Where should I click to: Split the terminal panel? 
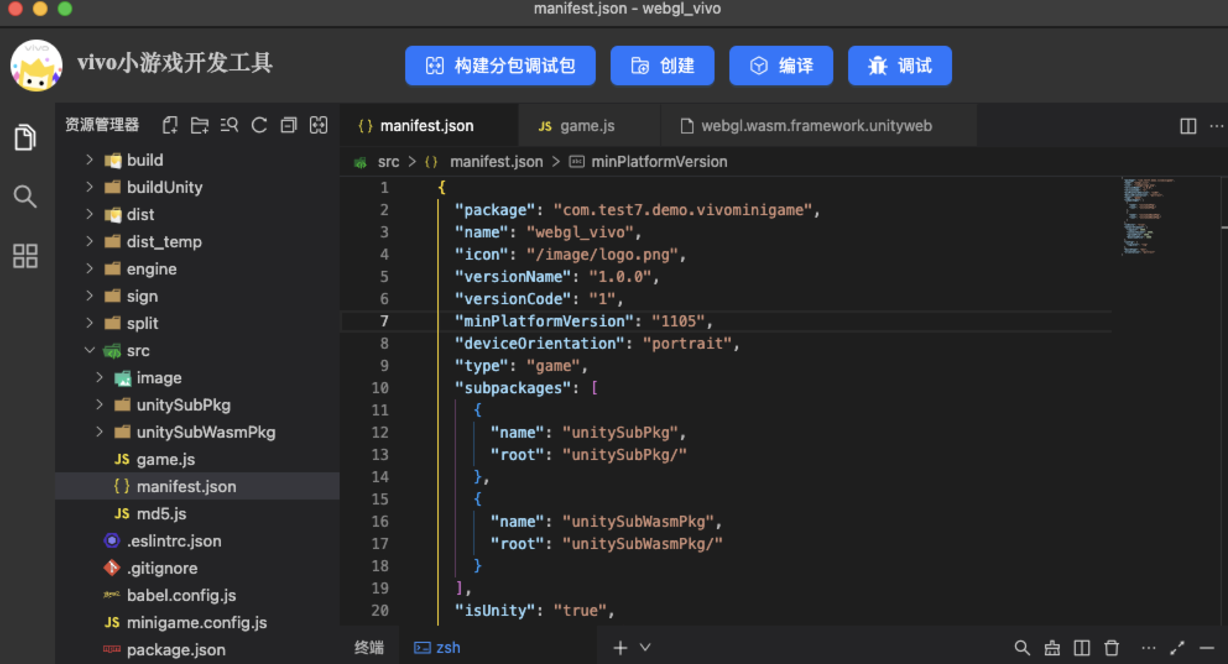tap(1082, 648)
